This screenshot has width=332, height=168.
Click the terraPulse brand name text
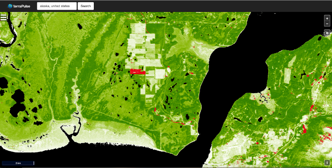tap(22, 6)
